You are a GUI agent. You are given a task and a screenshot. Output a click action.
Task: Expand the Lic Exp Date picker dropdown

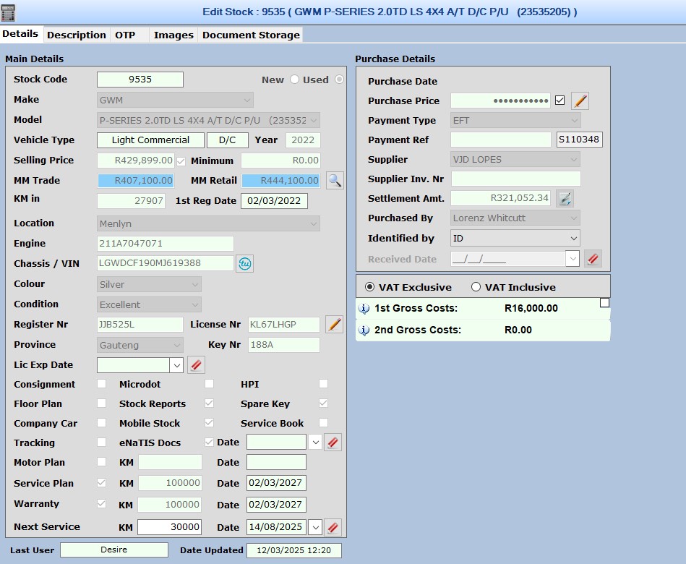pos(177,365)
